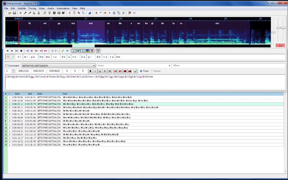Viewport: 288px width, 180px height.
Task: Open the Audio menu
Action: [51, 8]
